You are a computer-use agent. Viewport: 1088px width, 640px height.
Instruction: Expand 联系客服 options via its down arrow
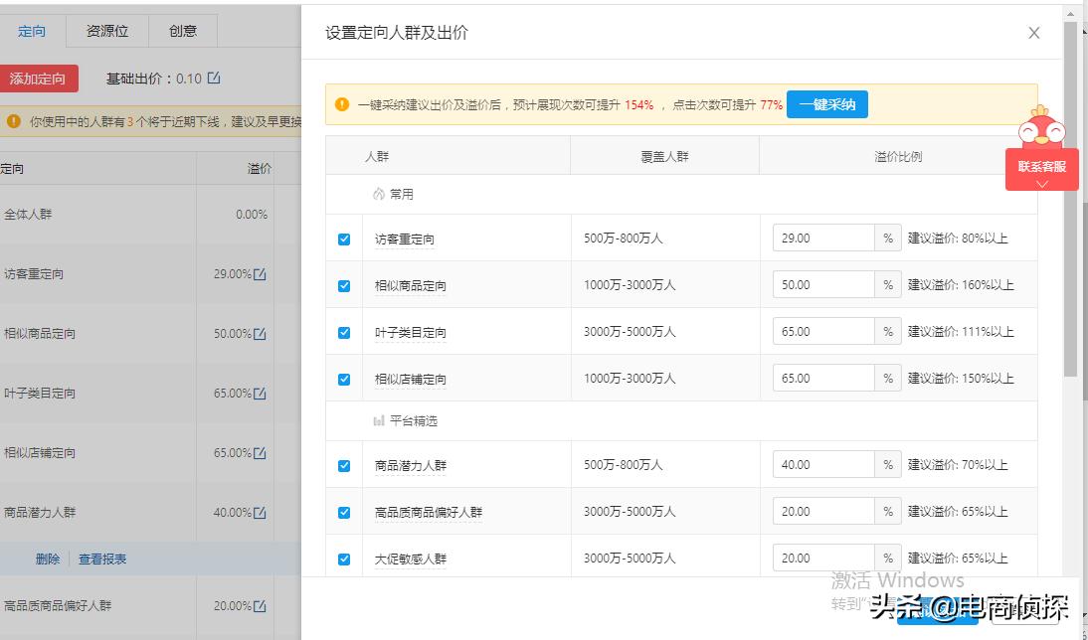point(1041,181)
